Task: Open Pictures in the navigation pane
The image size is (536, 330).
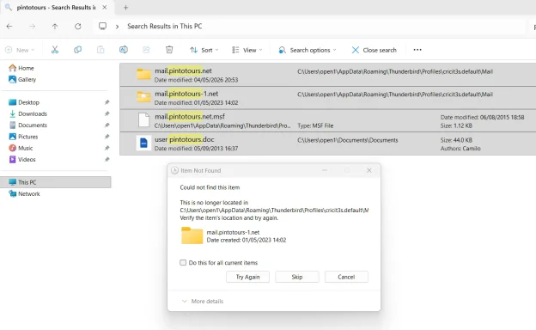Action: tap(23, 137)
